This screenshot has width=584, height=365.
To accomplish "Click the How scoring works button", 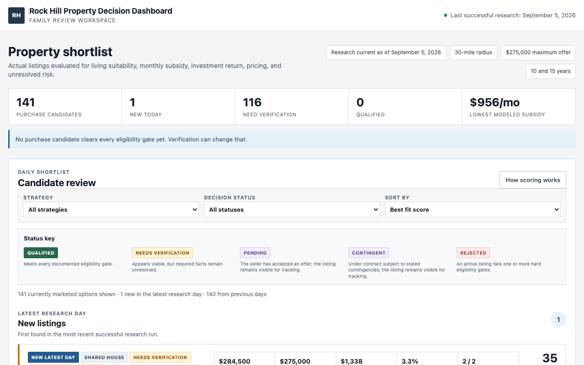I will click(x=533, y=180).
